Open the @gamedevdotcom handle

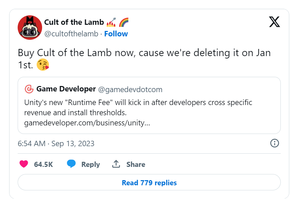(130, 89)
